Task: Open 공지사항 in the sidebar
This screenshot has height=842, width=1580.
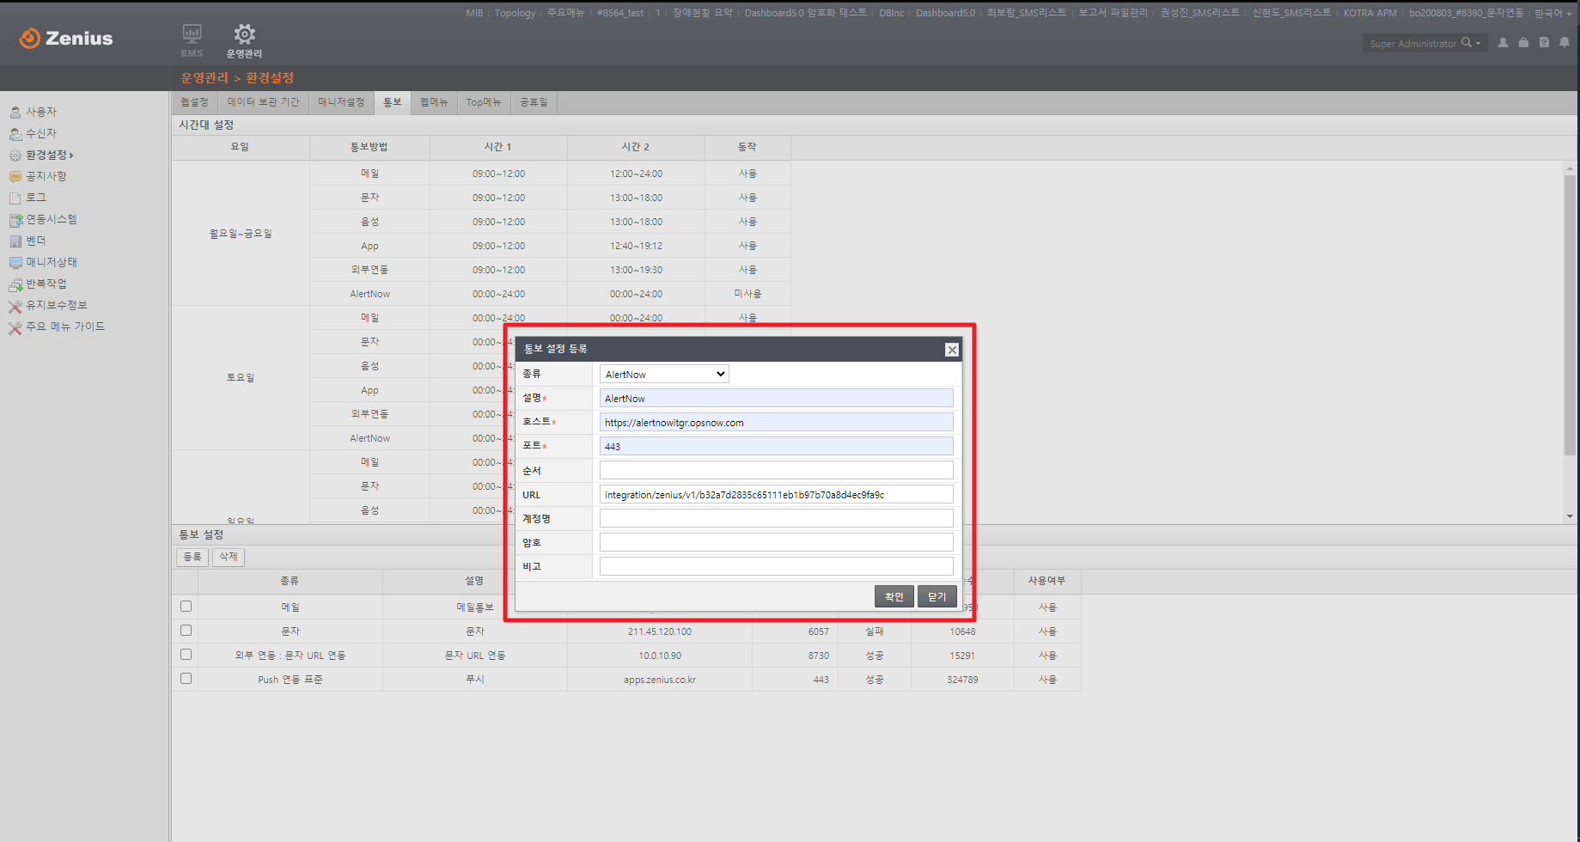Action: (x=46, y=176)
